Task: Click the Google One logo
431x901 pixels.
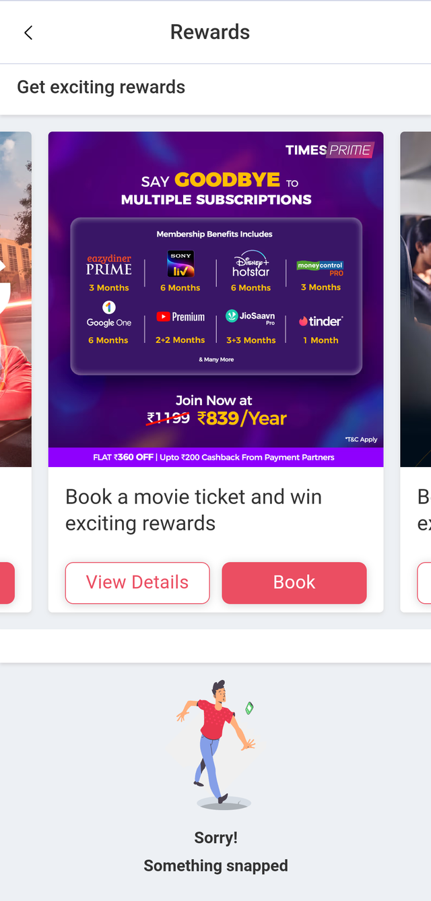Action: pyautogui.click(x=109, y=315)
